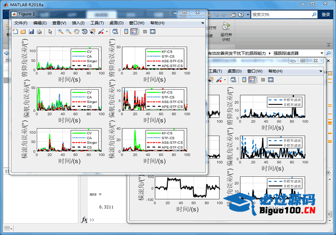Click Save Figure icon in Figure 1 toolbar
This screenshot has width=336, height=235.
(x=31, y=31)
